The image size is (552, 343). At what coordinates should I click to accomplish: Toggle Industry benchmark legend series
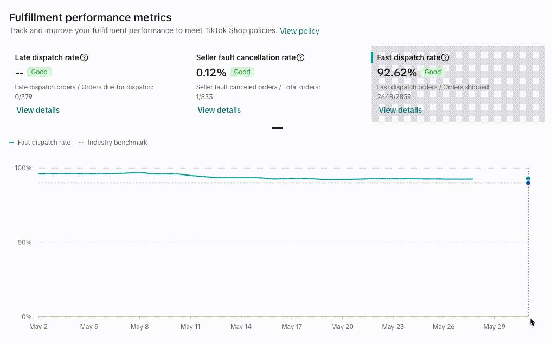pyautogui.click(x=113, y=143)
